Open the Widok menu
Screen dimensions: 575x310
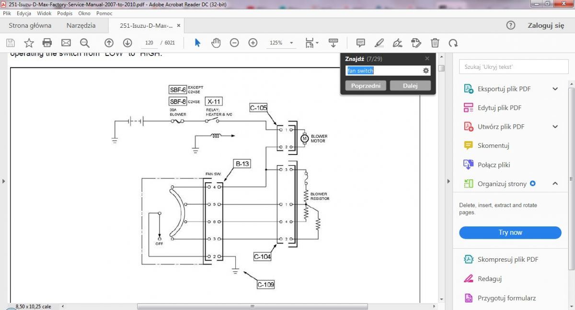44,13
